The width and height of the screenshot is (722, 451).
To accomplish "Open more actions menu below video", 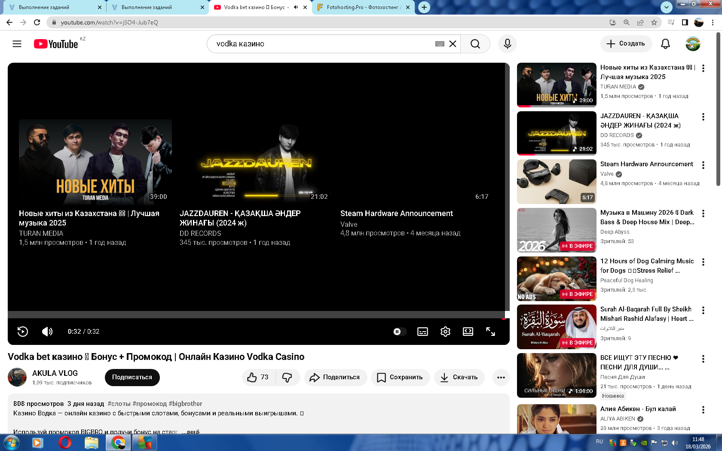I will [501, 377].
